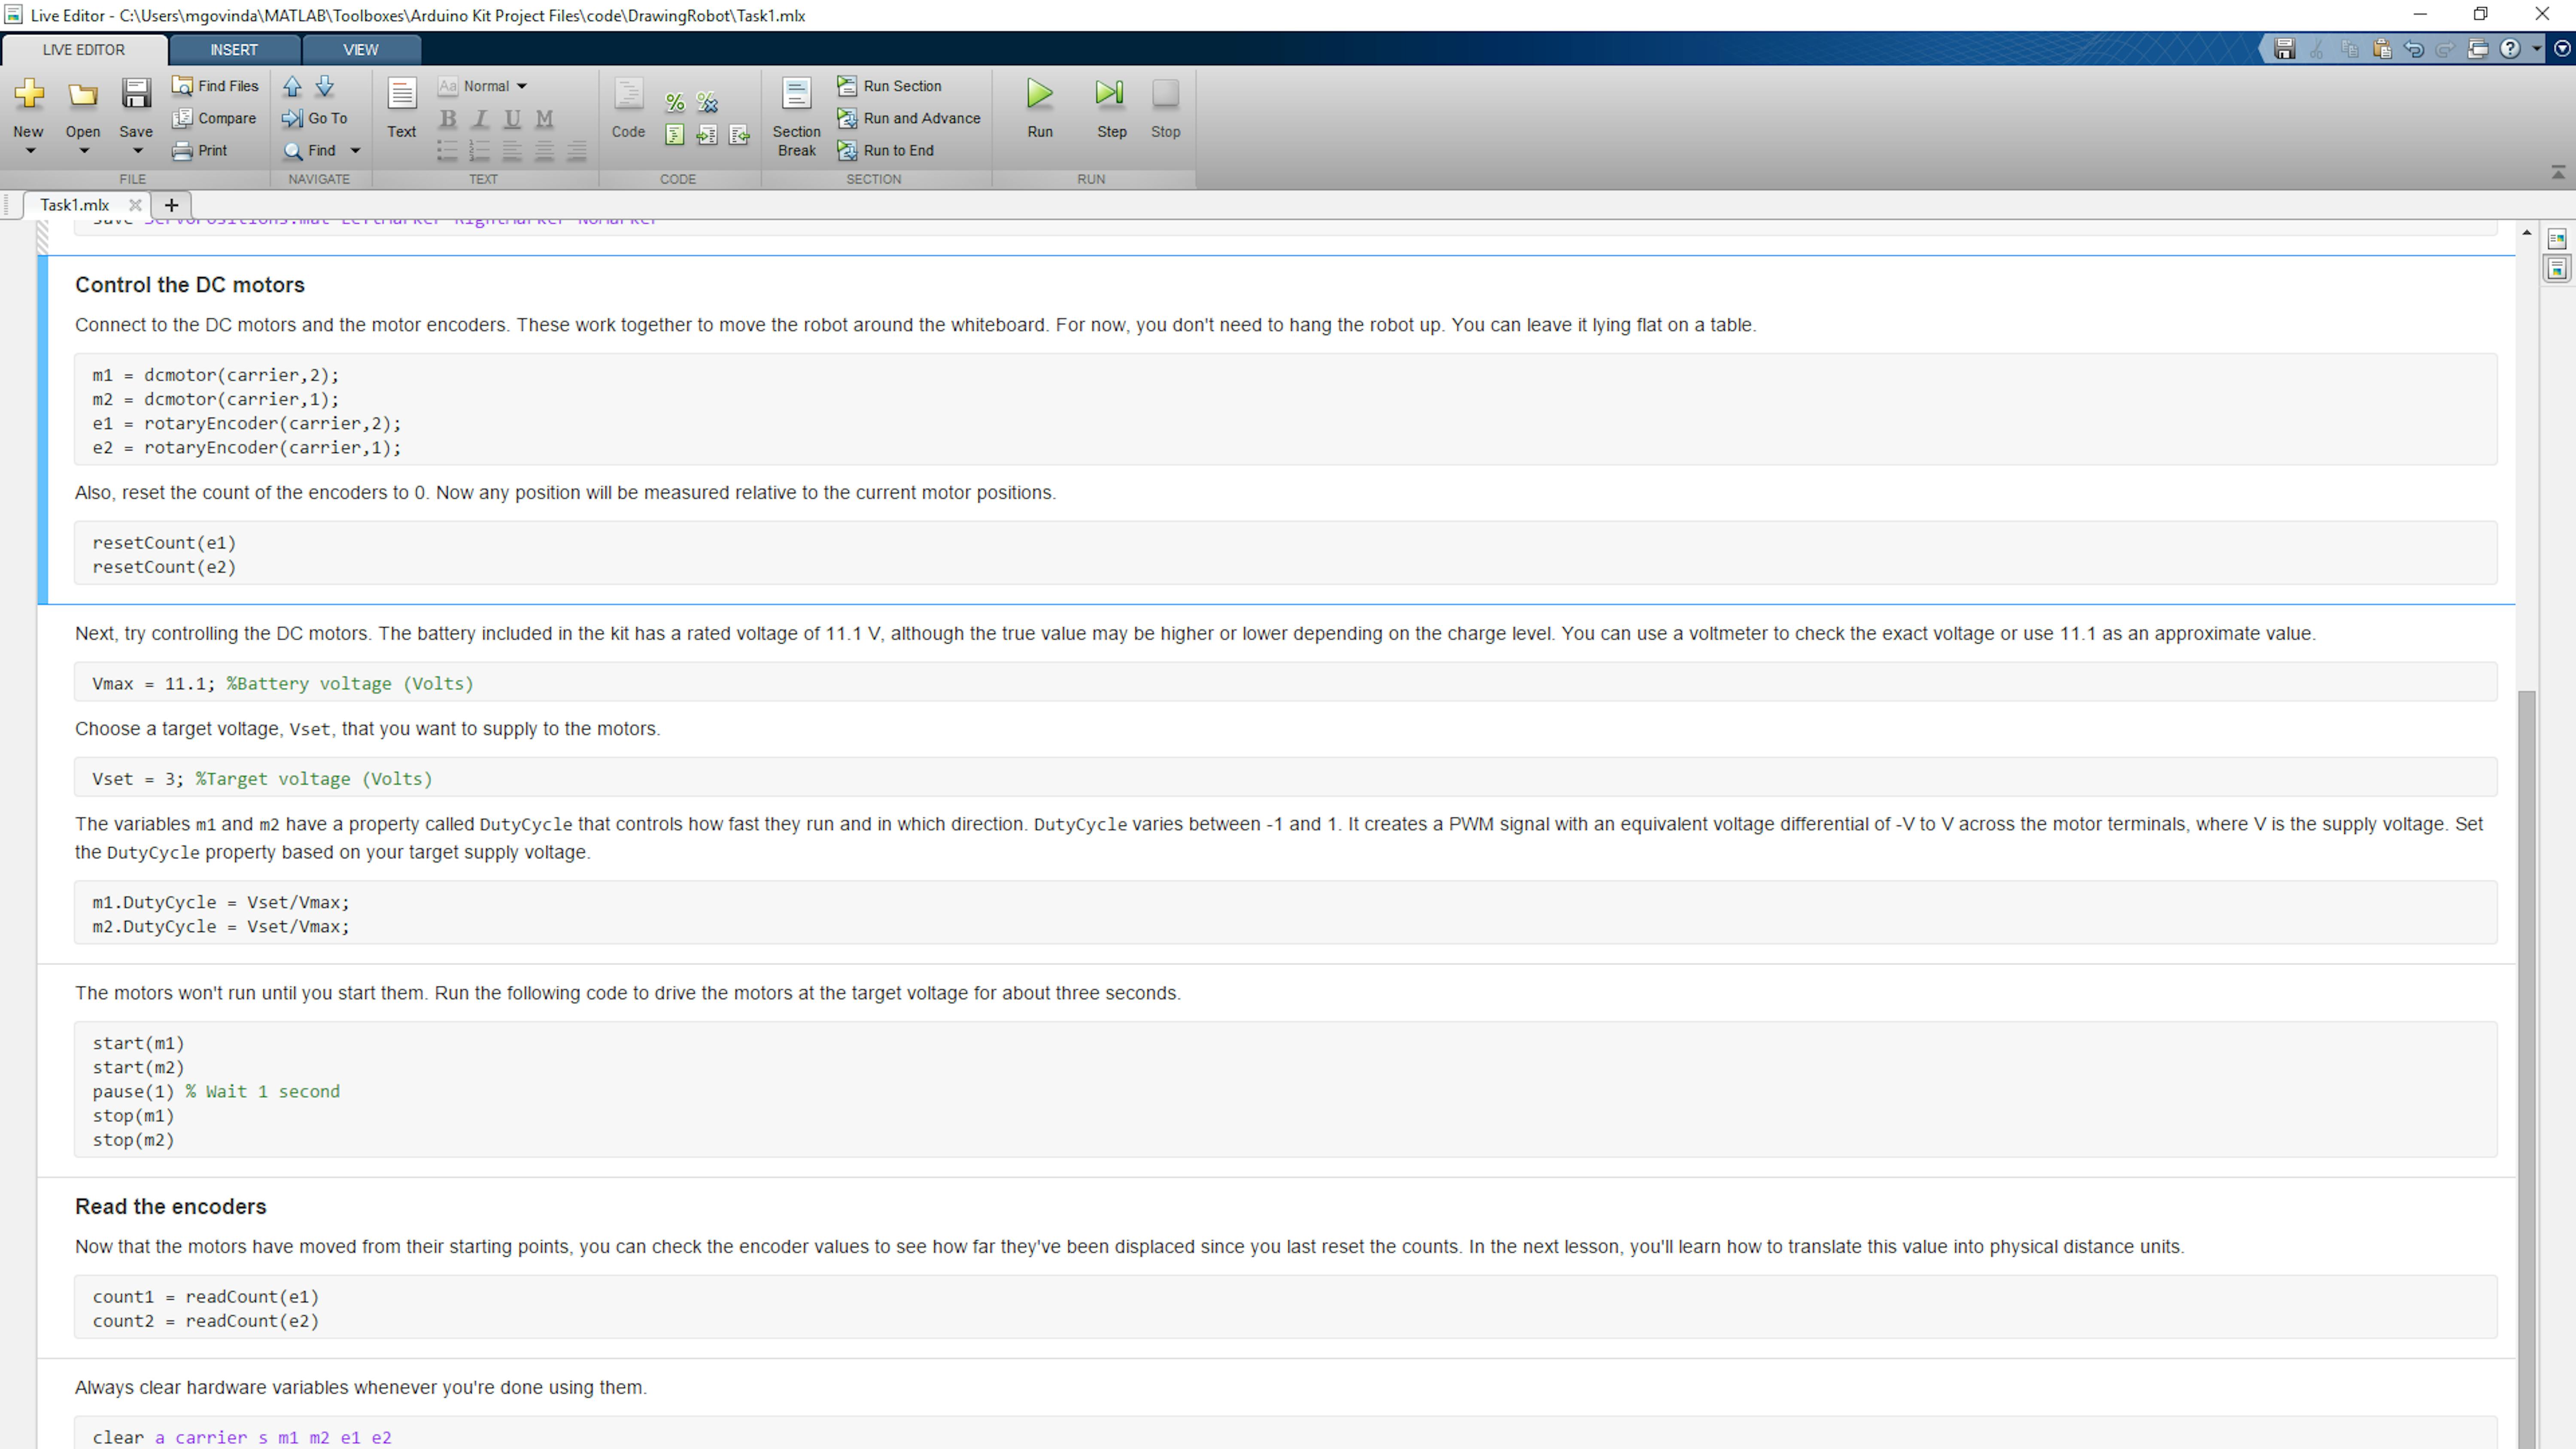Expand the Help dropdown arrow
This screenshot has width=2576, height=1449.
point(2536,49)
